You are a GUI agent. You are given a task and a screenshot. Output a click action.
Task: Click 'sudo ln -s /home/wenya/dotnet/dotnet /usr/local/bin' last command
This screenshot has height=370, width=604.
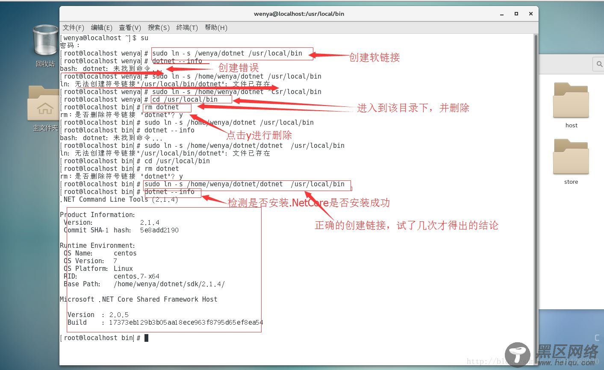click(x=245, y=184)
